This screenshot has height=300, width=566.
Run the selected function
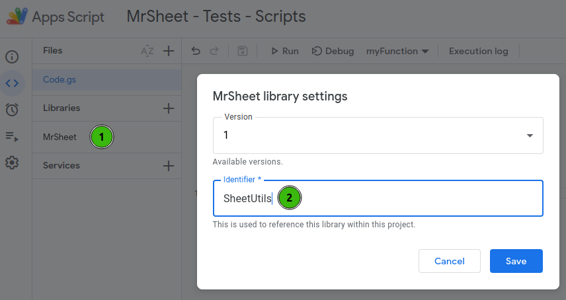coord(284,51)
